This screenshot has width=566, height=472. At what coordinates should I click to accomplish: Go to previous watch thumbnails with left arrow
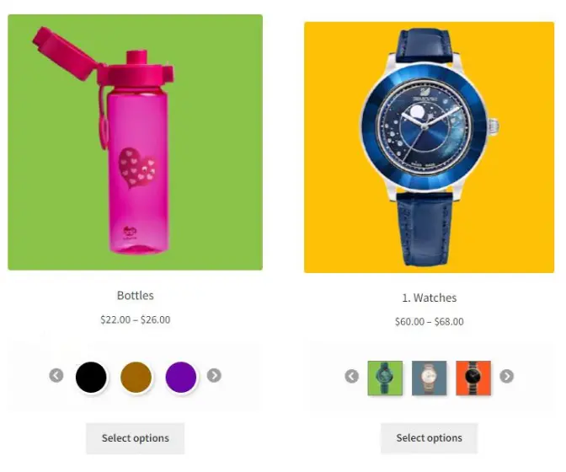point(351,376)
